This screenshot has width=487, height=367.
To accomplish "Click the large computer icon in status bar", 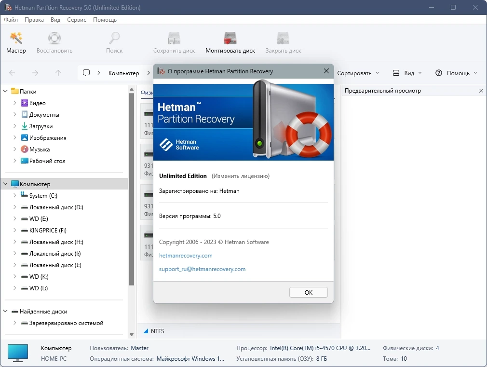I will point(18,353).
